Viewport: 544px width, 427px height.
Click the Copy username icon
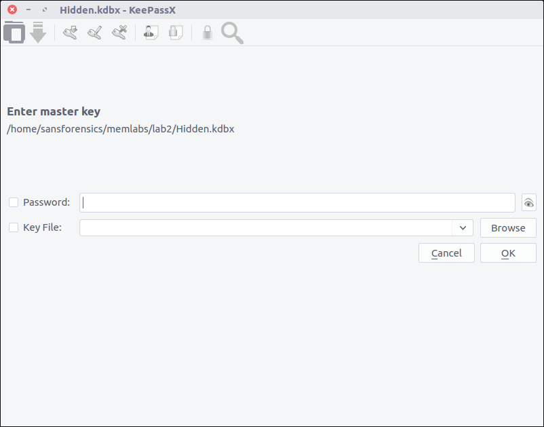click(151, 33)
